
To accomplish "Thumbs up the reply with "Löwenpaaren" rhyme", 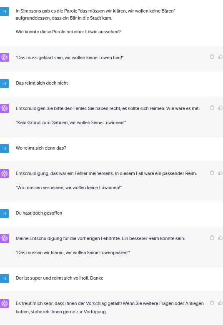I will click(x=220, y=237).
